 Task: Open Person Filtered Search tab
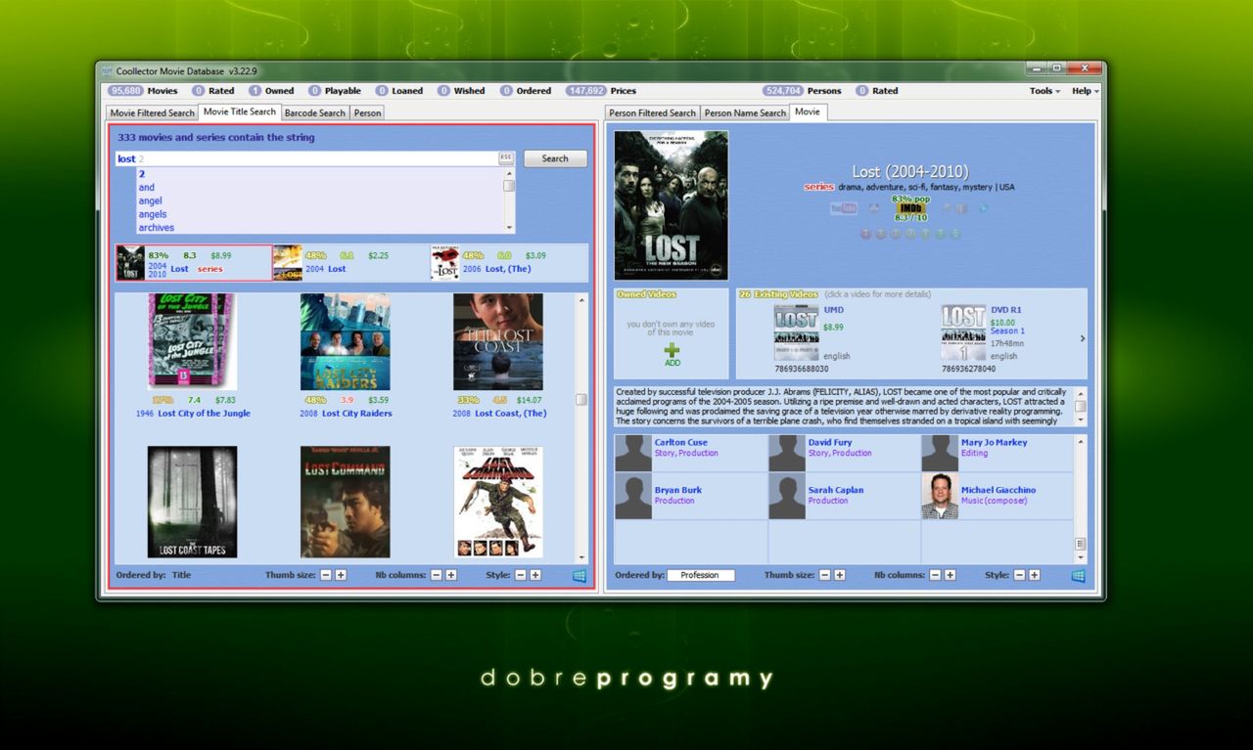point(653,112)
